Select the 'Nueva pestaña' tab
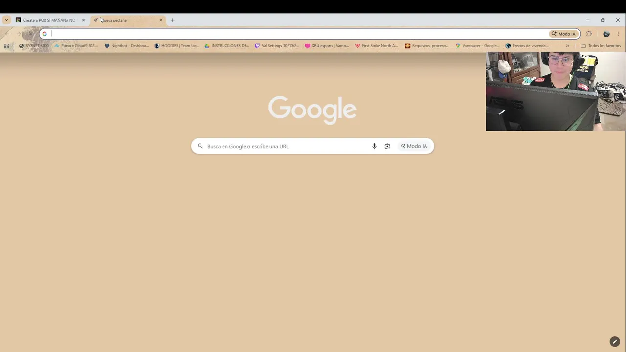The height and width of the screenshot is (352, 626). click(x=128, y=20)
